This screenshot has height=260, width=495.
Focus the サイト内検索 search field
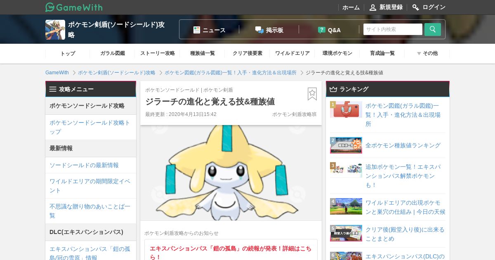tap(393, 29)
